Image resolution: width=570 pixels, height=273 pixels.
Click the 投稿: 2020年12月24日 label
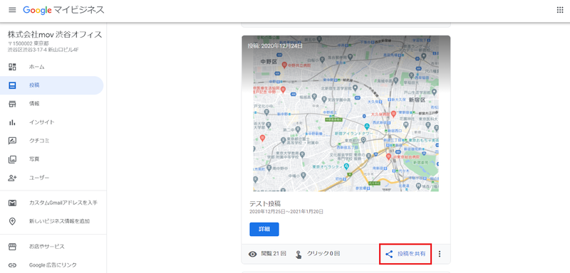point(275,45)
